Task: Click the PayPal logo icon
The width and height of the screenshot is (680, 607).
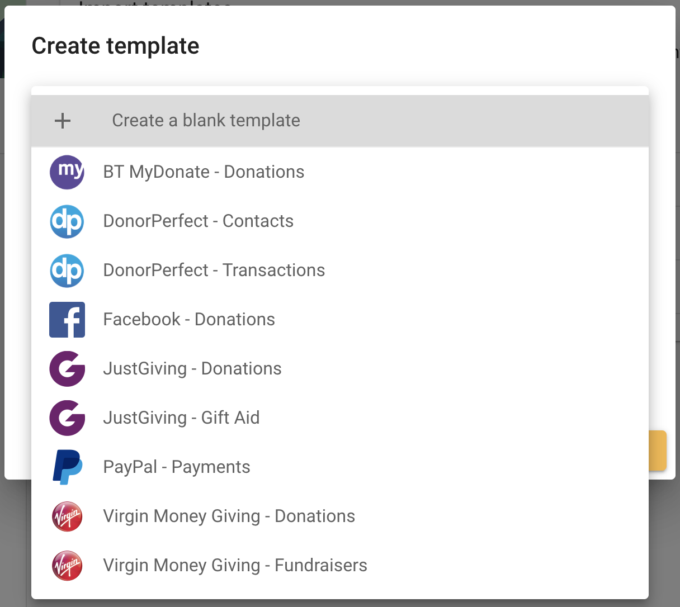Action: (67, 467)
